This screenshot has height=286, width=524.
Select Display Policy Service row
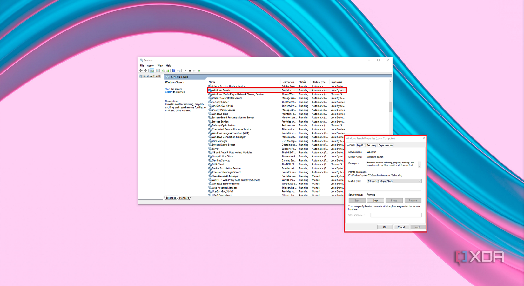coord(277,110)
